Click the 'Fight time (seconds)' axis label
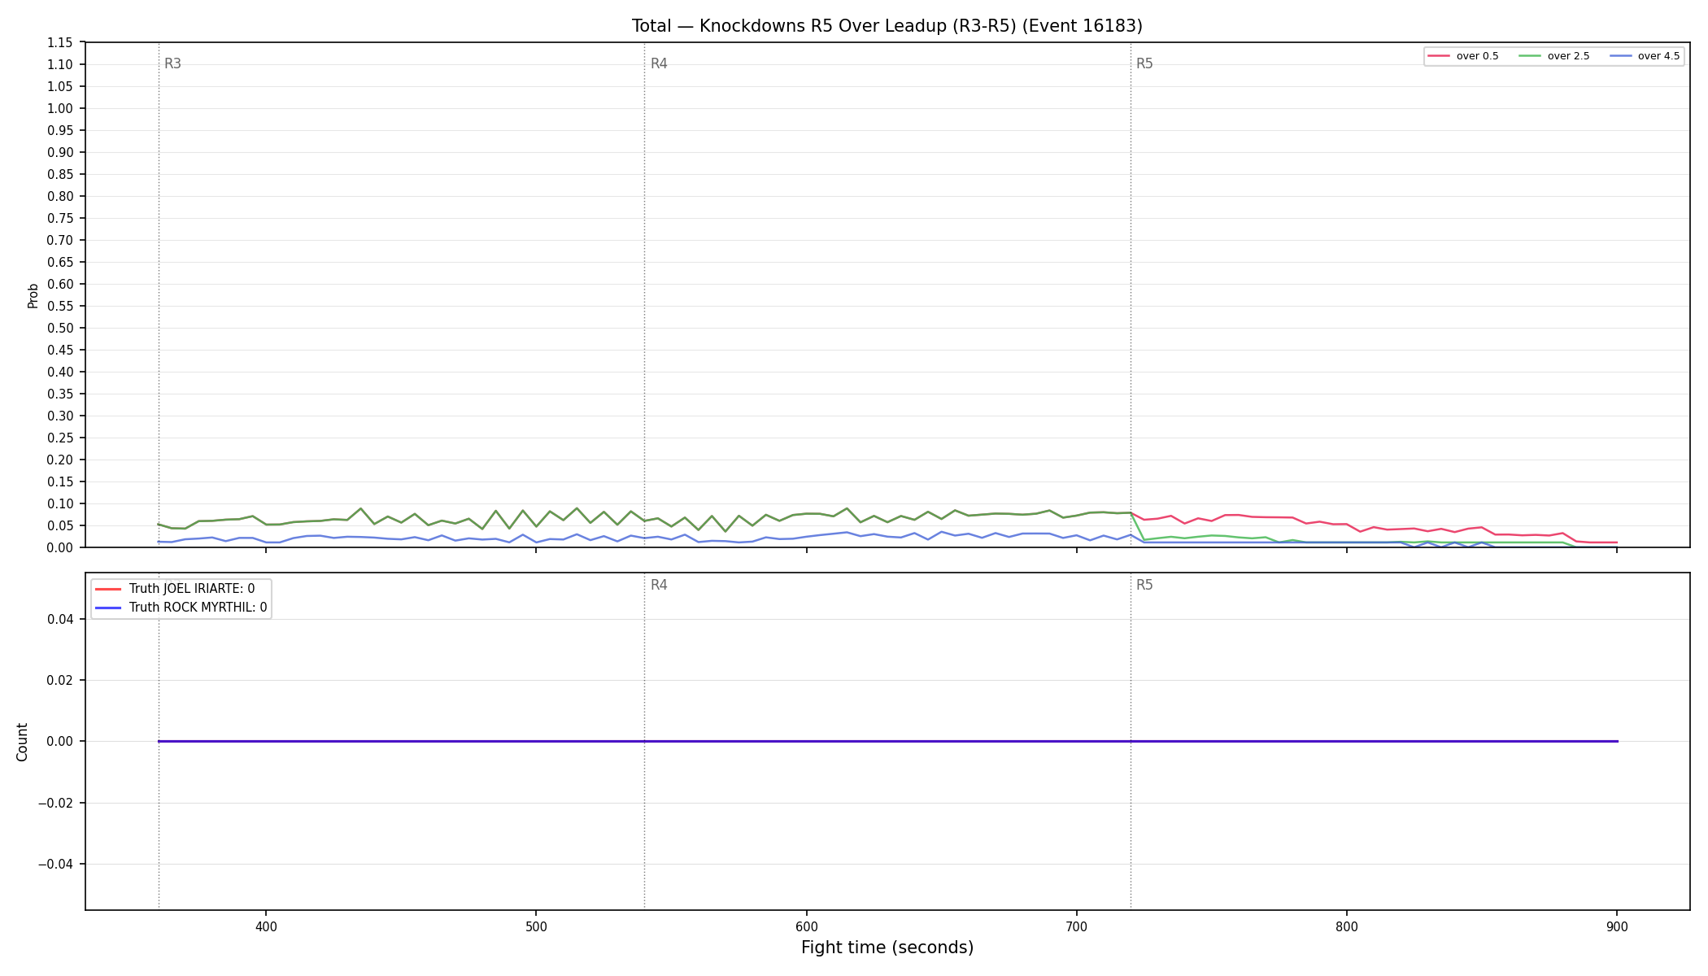This screenshot has width=1708, height=976. tap(887, 948)
